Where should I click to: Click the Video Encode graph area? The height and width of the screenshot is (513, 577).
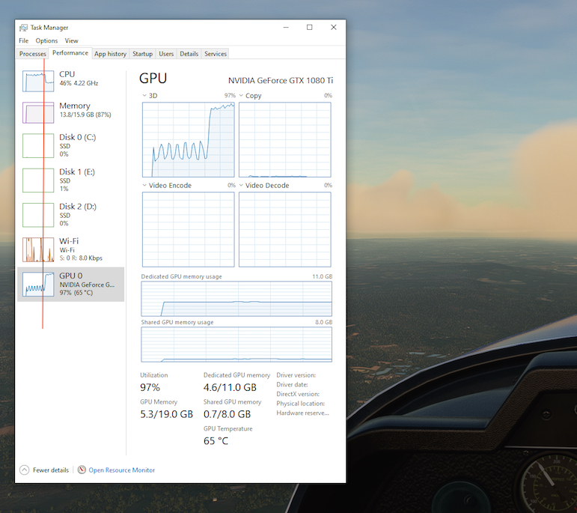189,229
